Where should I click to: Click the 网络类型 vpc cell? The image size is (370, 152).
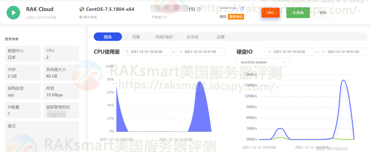[23, 91]
